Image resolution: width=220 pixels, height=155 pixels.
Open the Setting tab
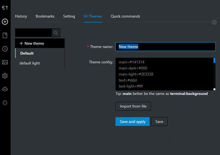69,17
